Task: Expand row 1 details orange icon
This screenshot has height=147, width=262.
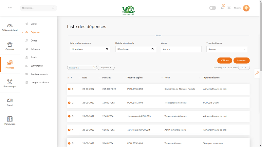Action: tap(69, 89)
